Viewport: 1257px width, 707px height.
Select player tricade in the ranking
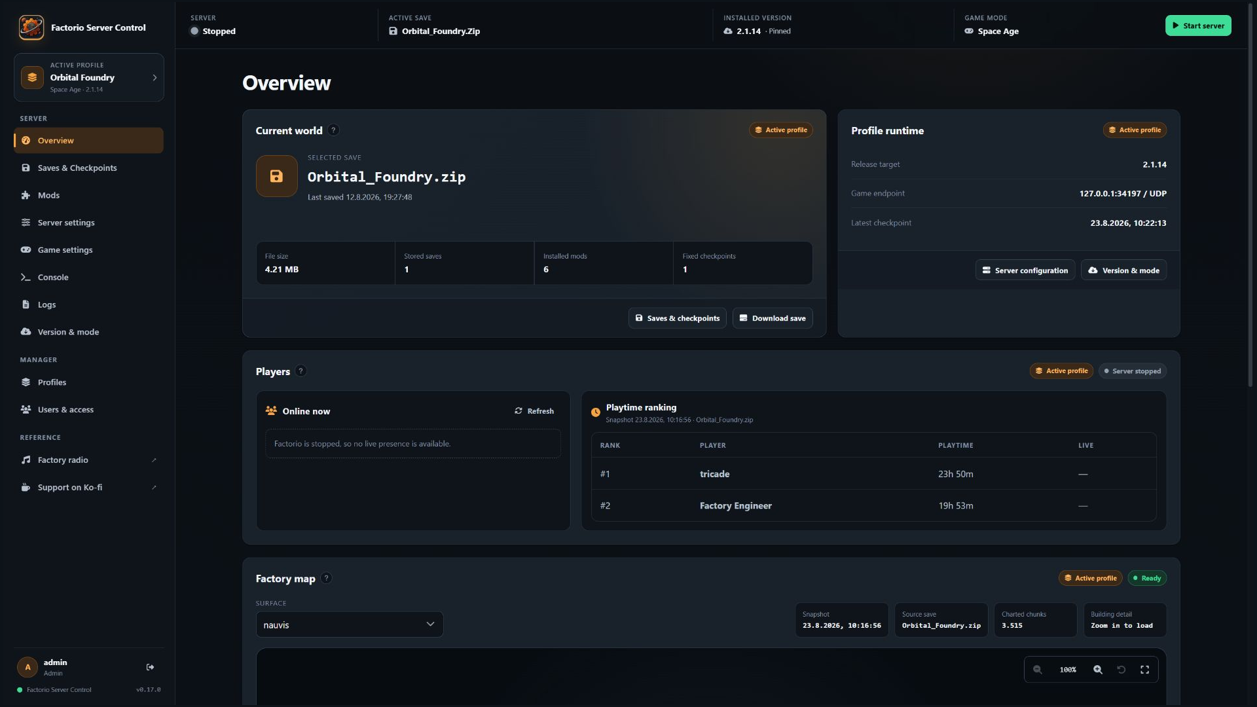click(714, 474)
